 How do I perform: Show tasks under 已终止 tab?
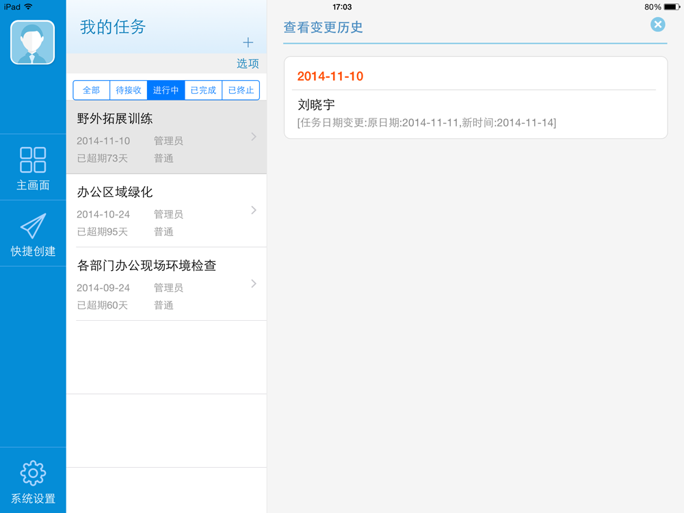click(x=241, y=90)
